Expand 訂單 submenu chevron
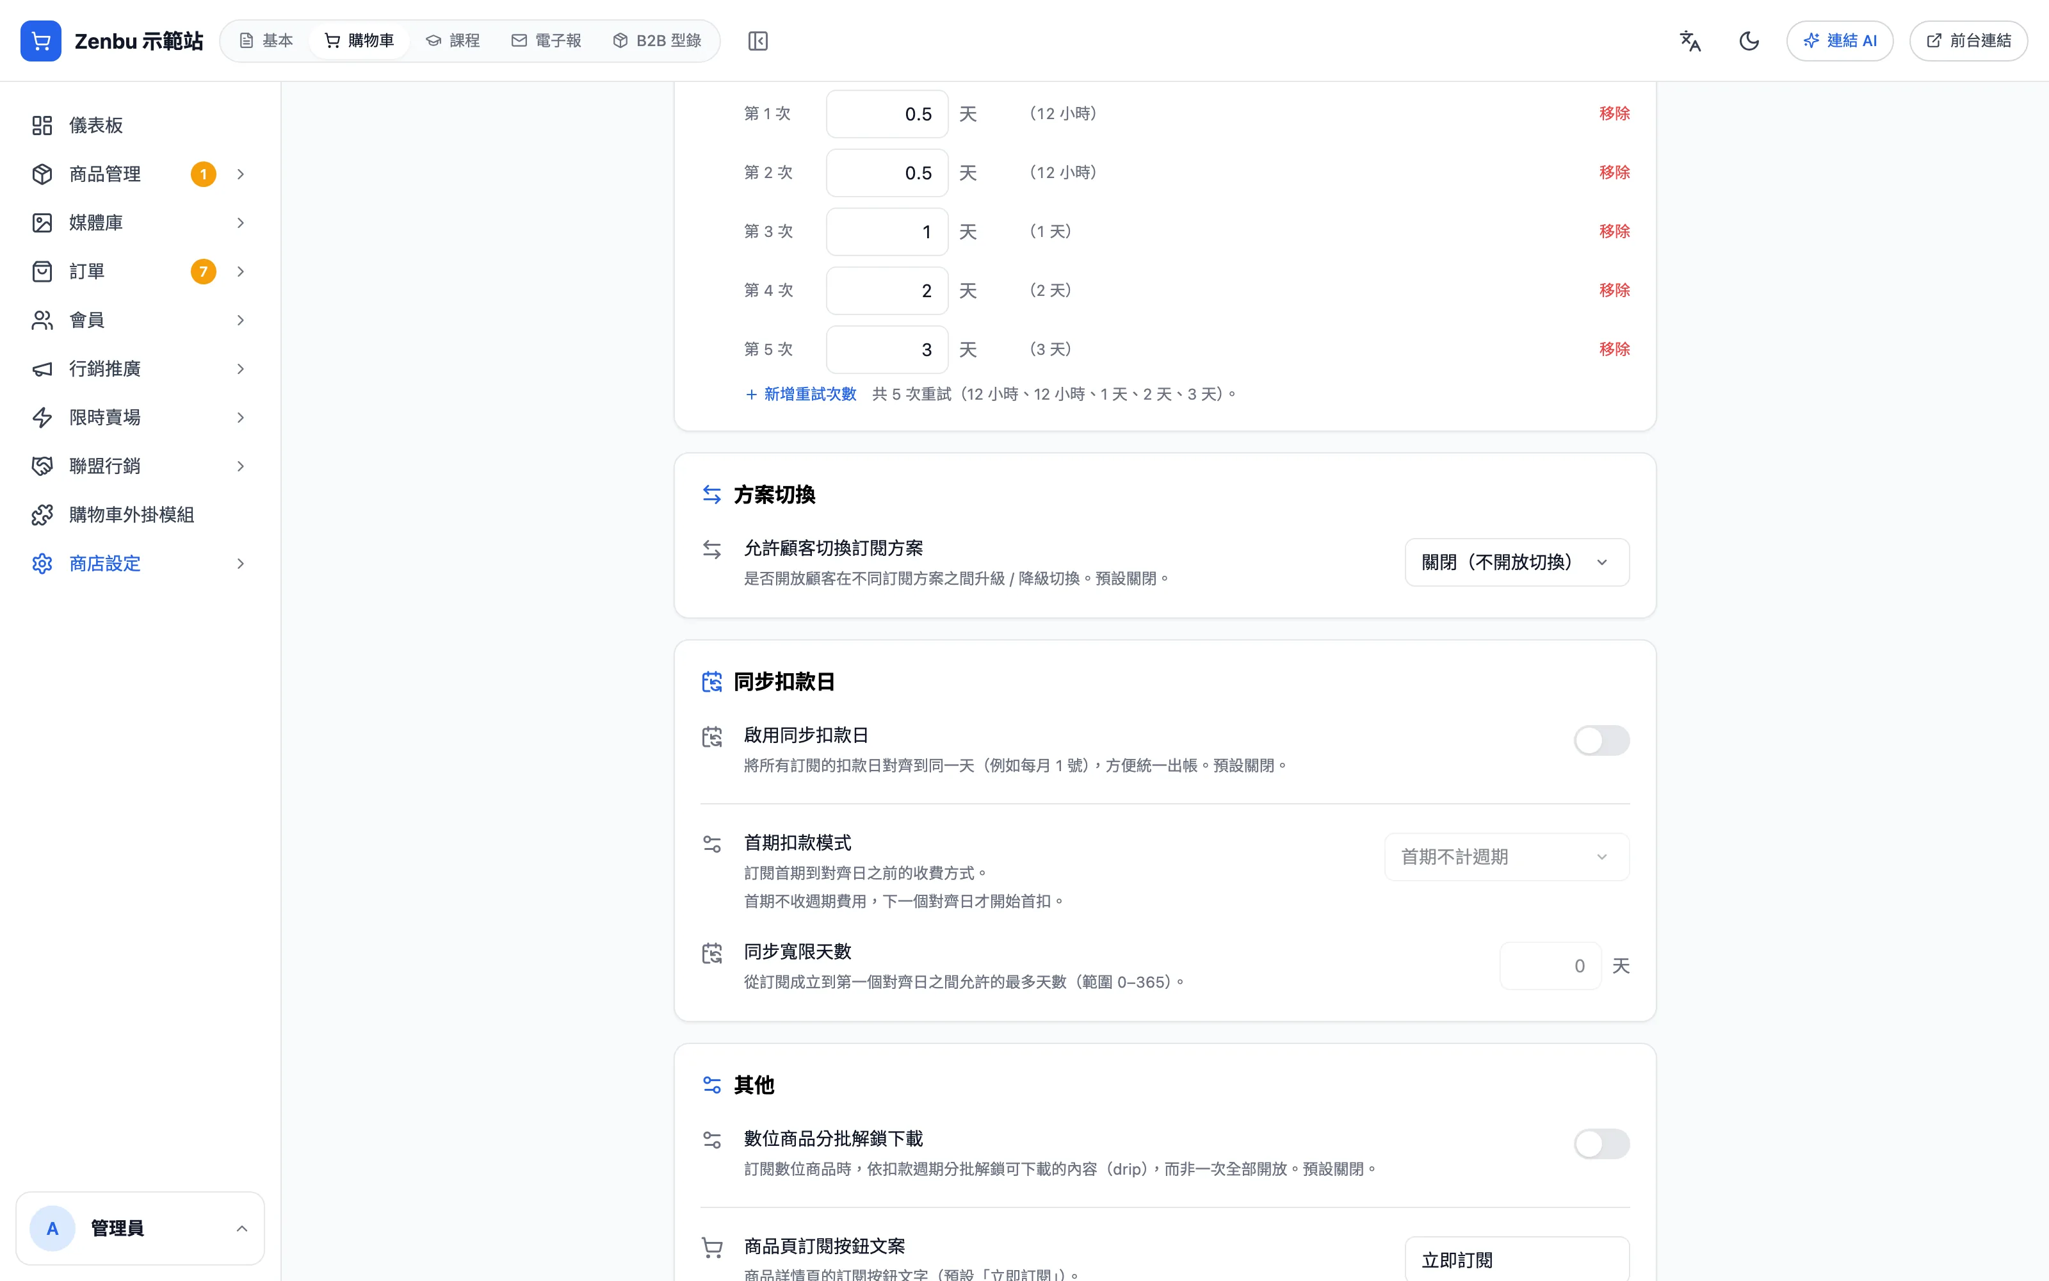 [x=241, y=271]
